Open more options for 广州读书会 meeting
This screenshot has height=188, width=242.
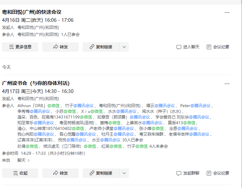pos(227,84)
